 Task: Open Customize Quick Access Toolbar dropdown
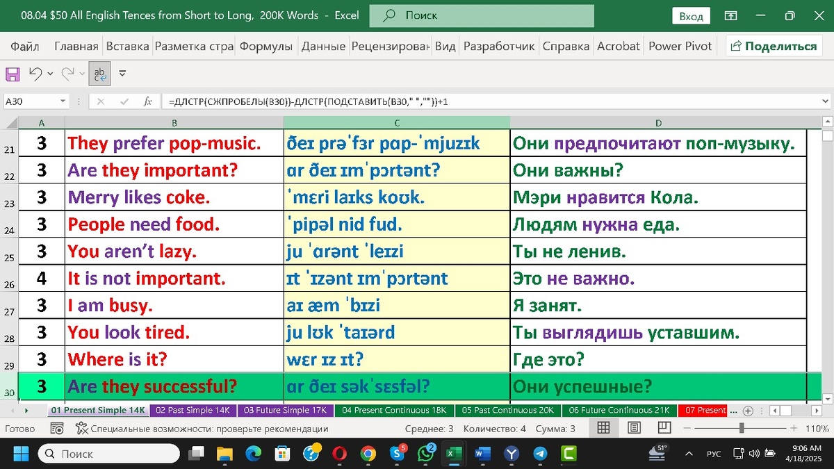[122, 74]
